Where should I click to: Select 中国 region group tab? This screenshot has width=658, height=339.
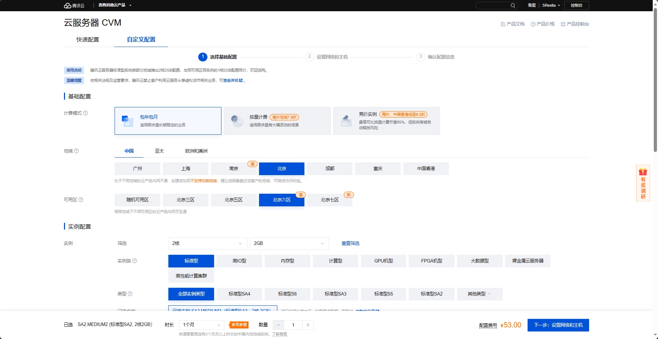129,151
